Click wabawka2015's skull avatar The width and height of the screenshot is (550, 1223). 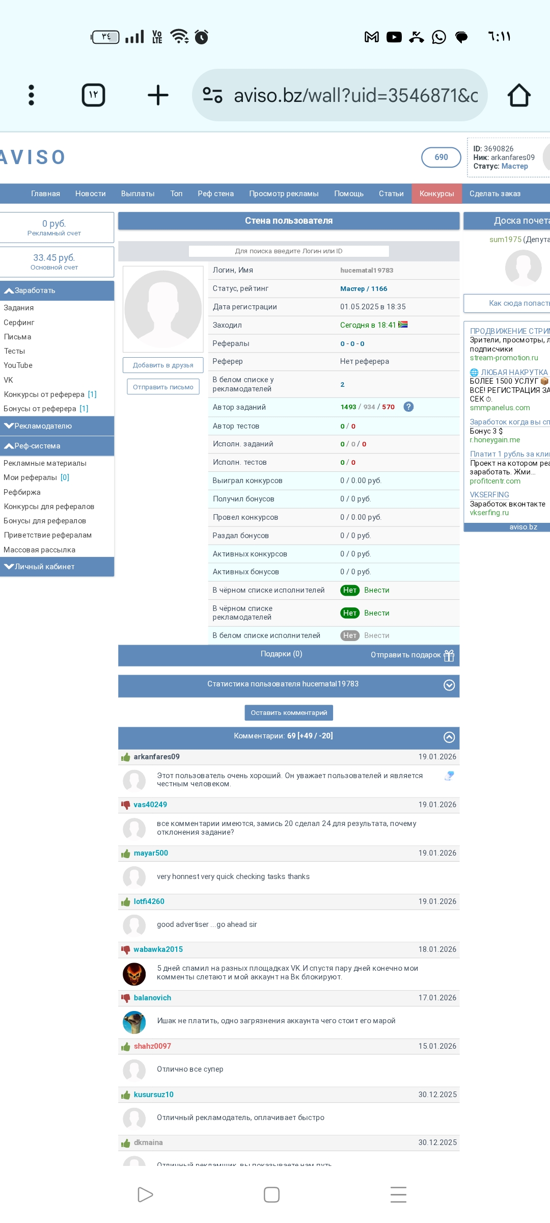click(x=134, y=974)
